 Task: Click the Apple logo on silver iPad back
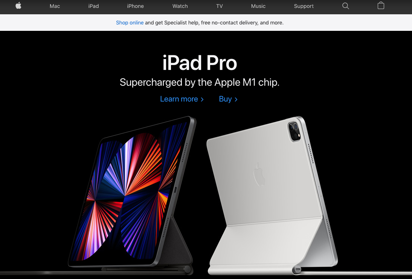tap(259, 174)
